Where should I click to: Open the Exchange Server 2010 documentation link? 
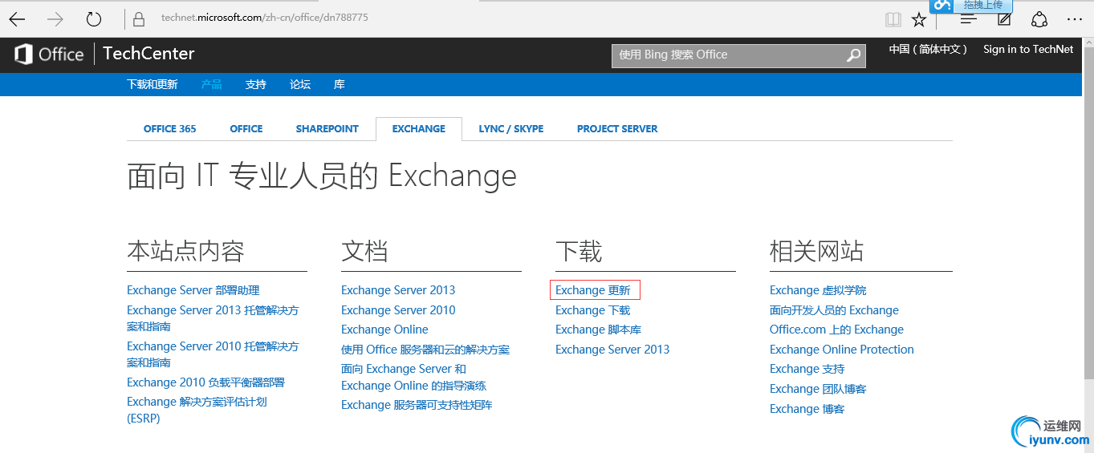pyautogui.click(x=398, y=310)
